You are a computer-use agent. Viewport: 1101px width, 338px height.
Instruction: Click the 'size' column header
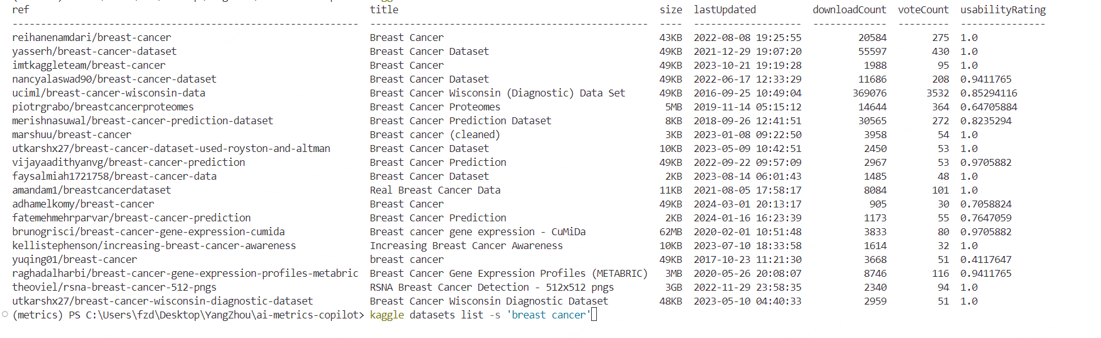tap(671, 10)
